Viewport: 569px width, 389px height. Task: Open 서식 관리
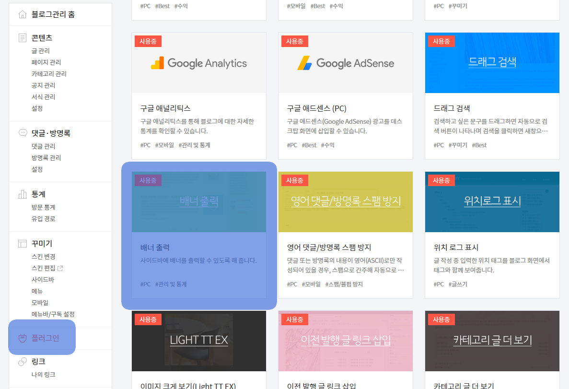click(43, 97)
